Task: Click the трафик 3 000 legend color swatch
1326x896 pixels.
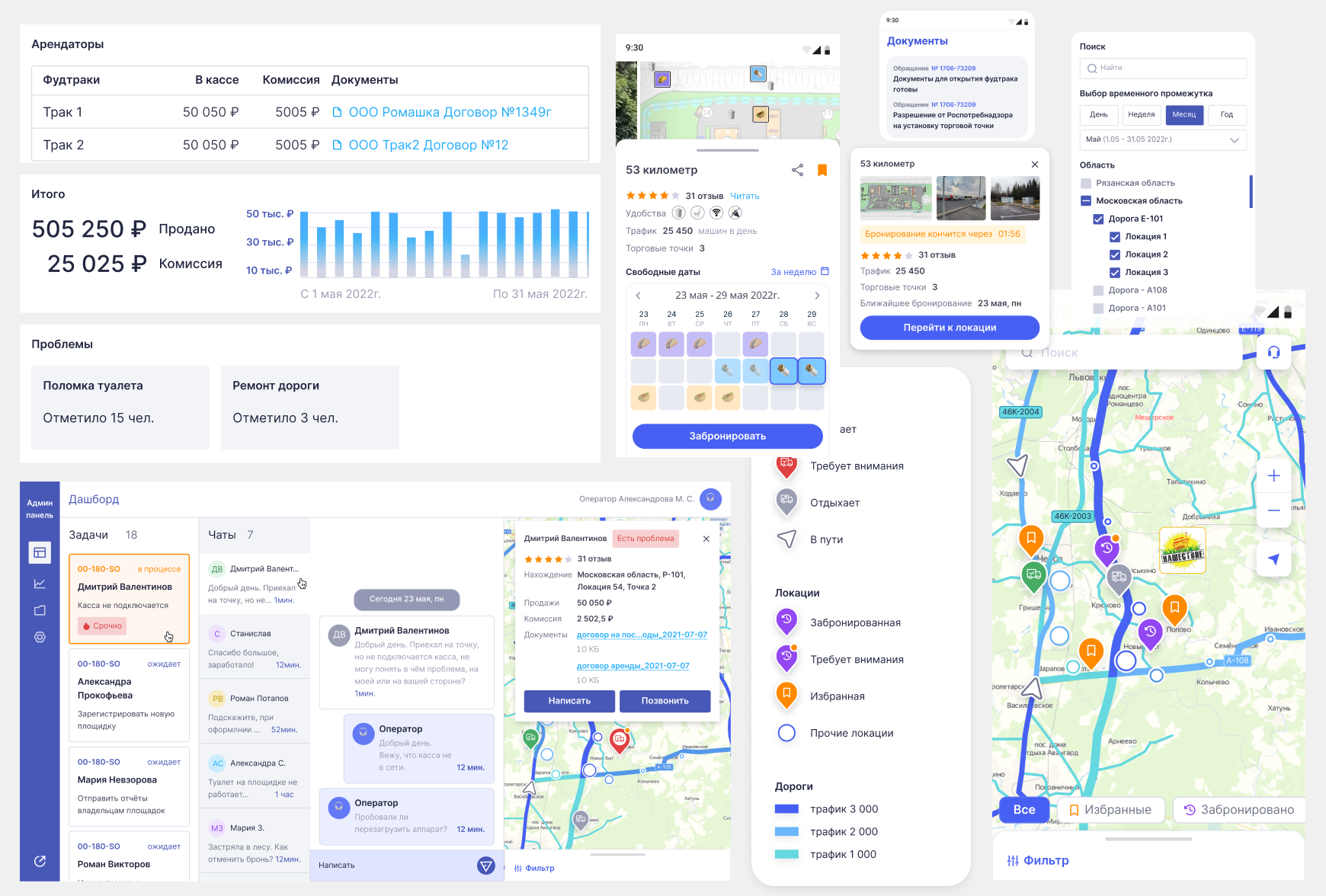Action: (786, 809)
